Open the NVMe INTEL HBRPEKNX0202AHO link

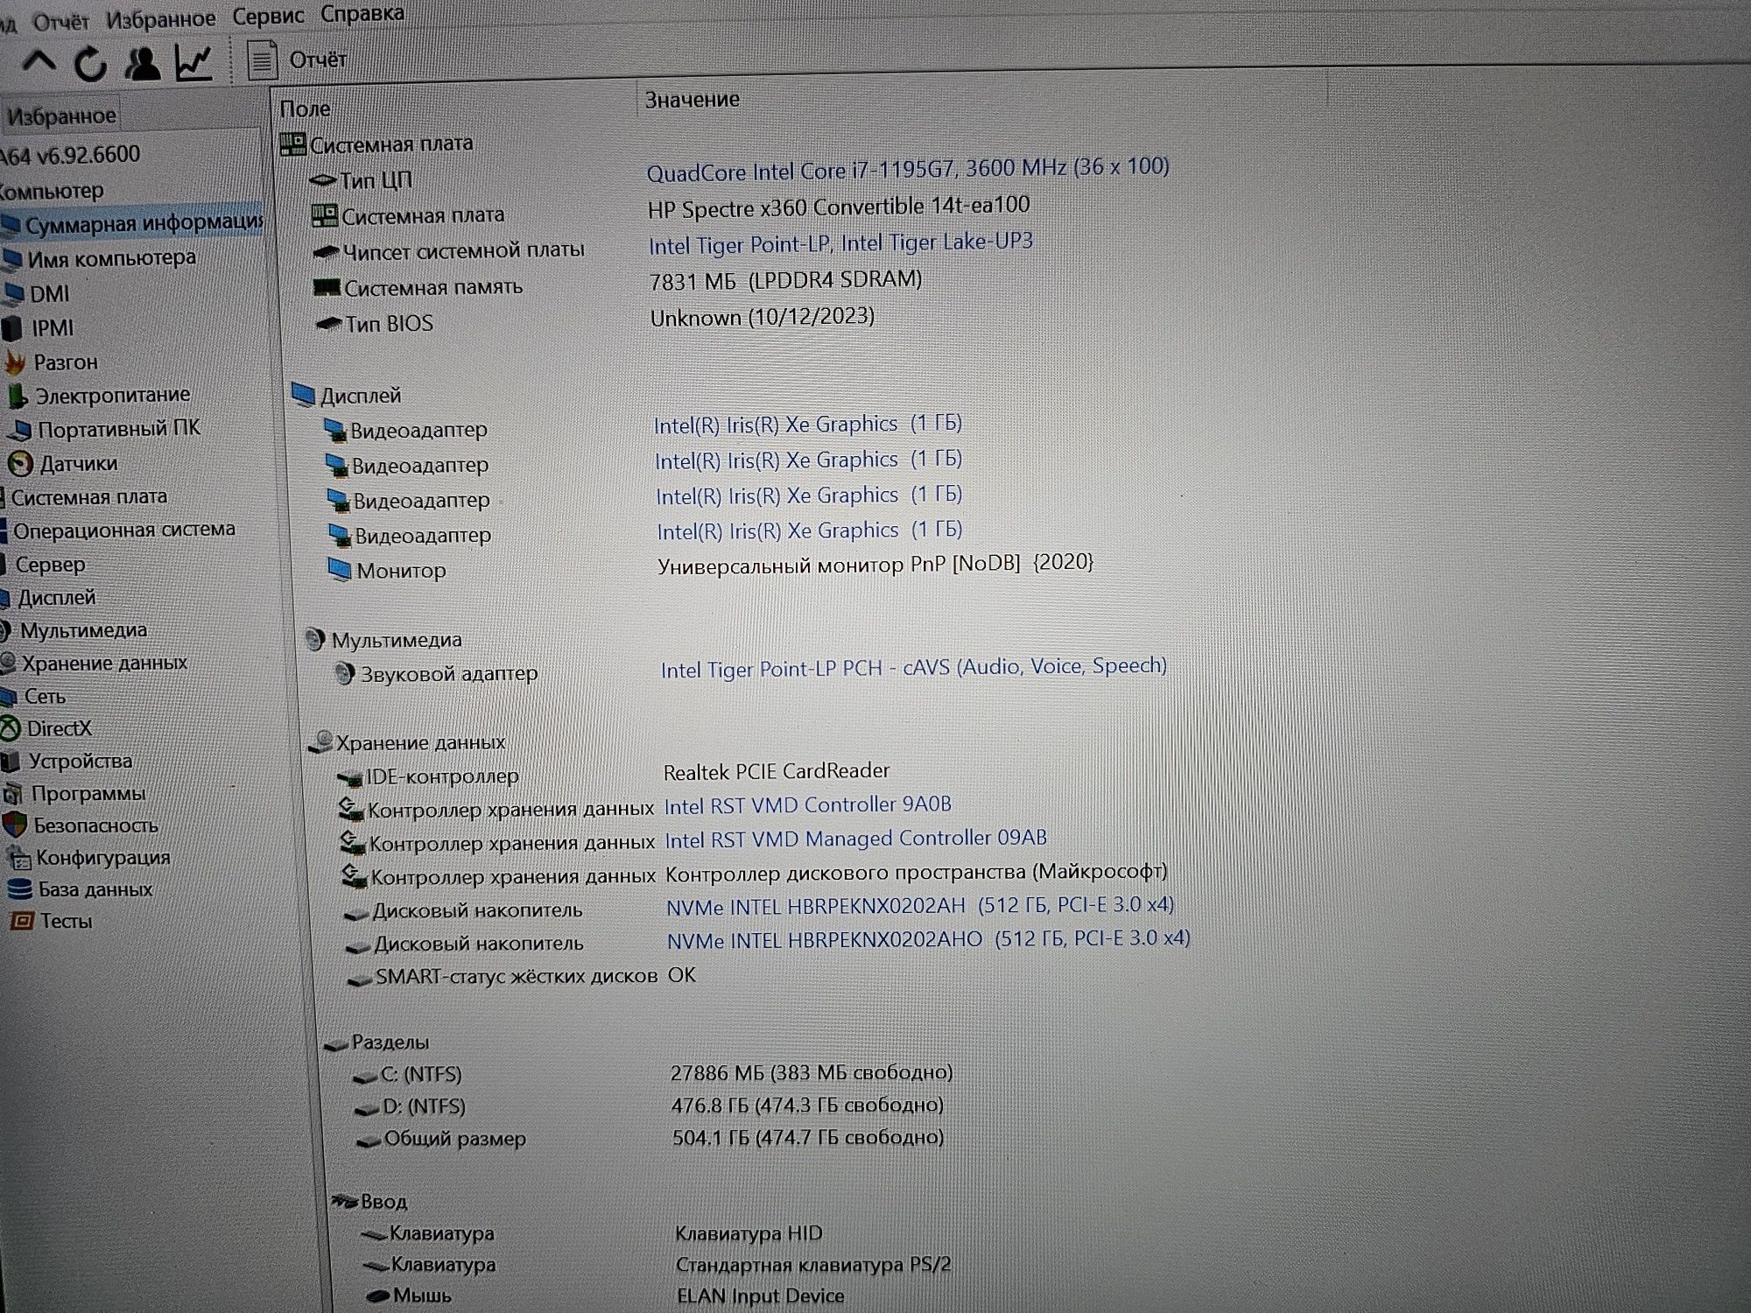[x=928, y=939]
